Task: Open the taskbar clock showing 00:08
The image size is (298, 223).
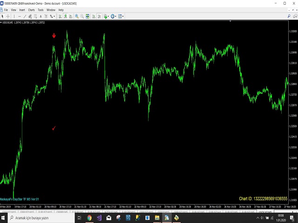Action: tap(281, 218)
